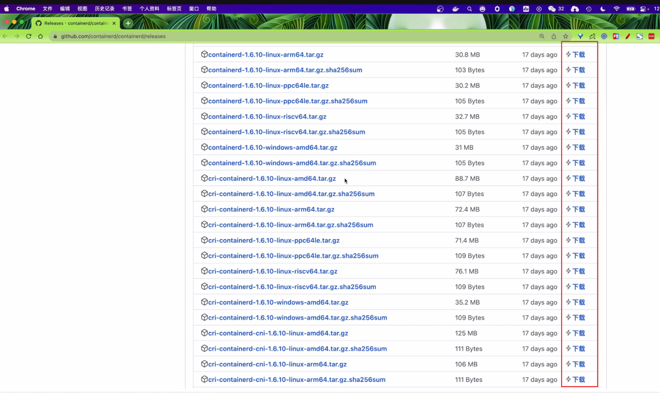Click package icon beside cri-containerd-1.6.10-linux-amd64.tar.gz.sha256sum
This screenshot has height=393, width=660.
[x=204, y=193]
